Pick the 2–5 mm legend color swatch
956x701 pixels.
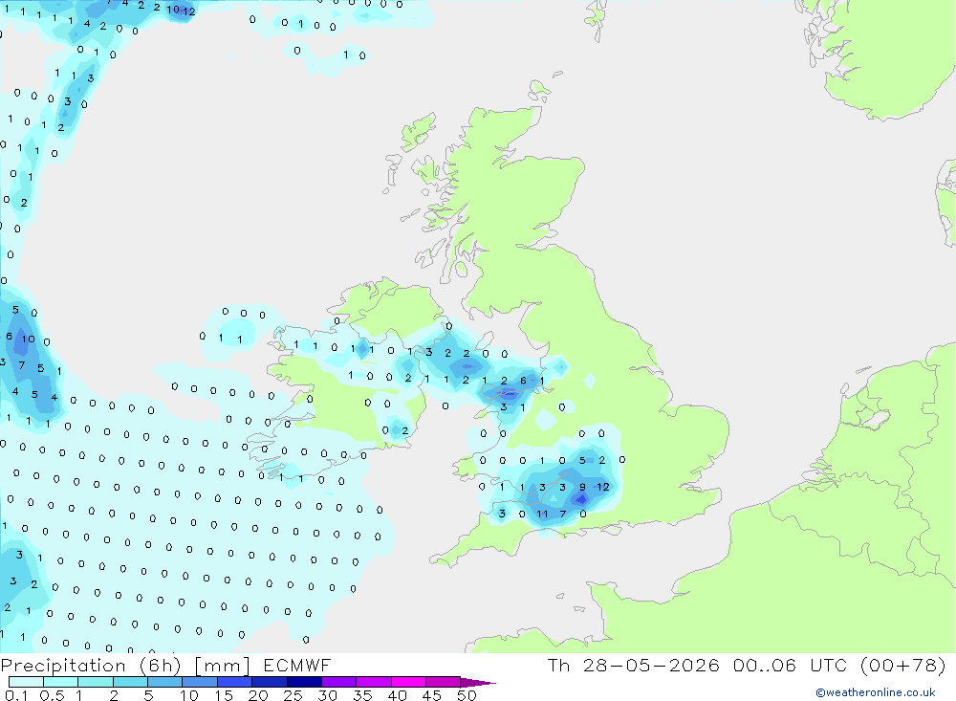130,682
